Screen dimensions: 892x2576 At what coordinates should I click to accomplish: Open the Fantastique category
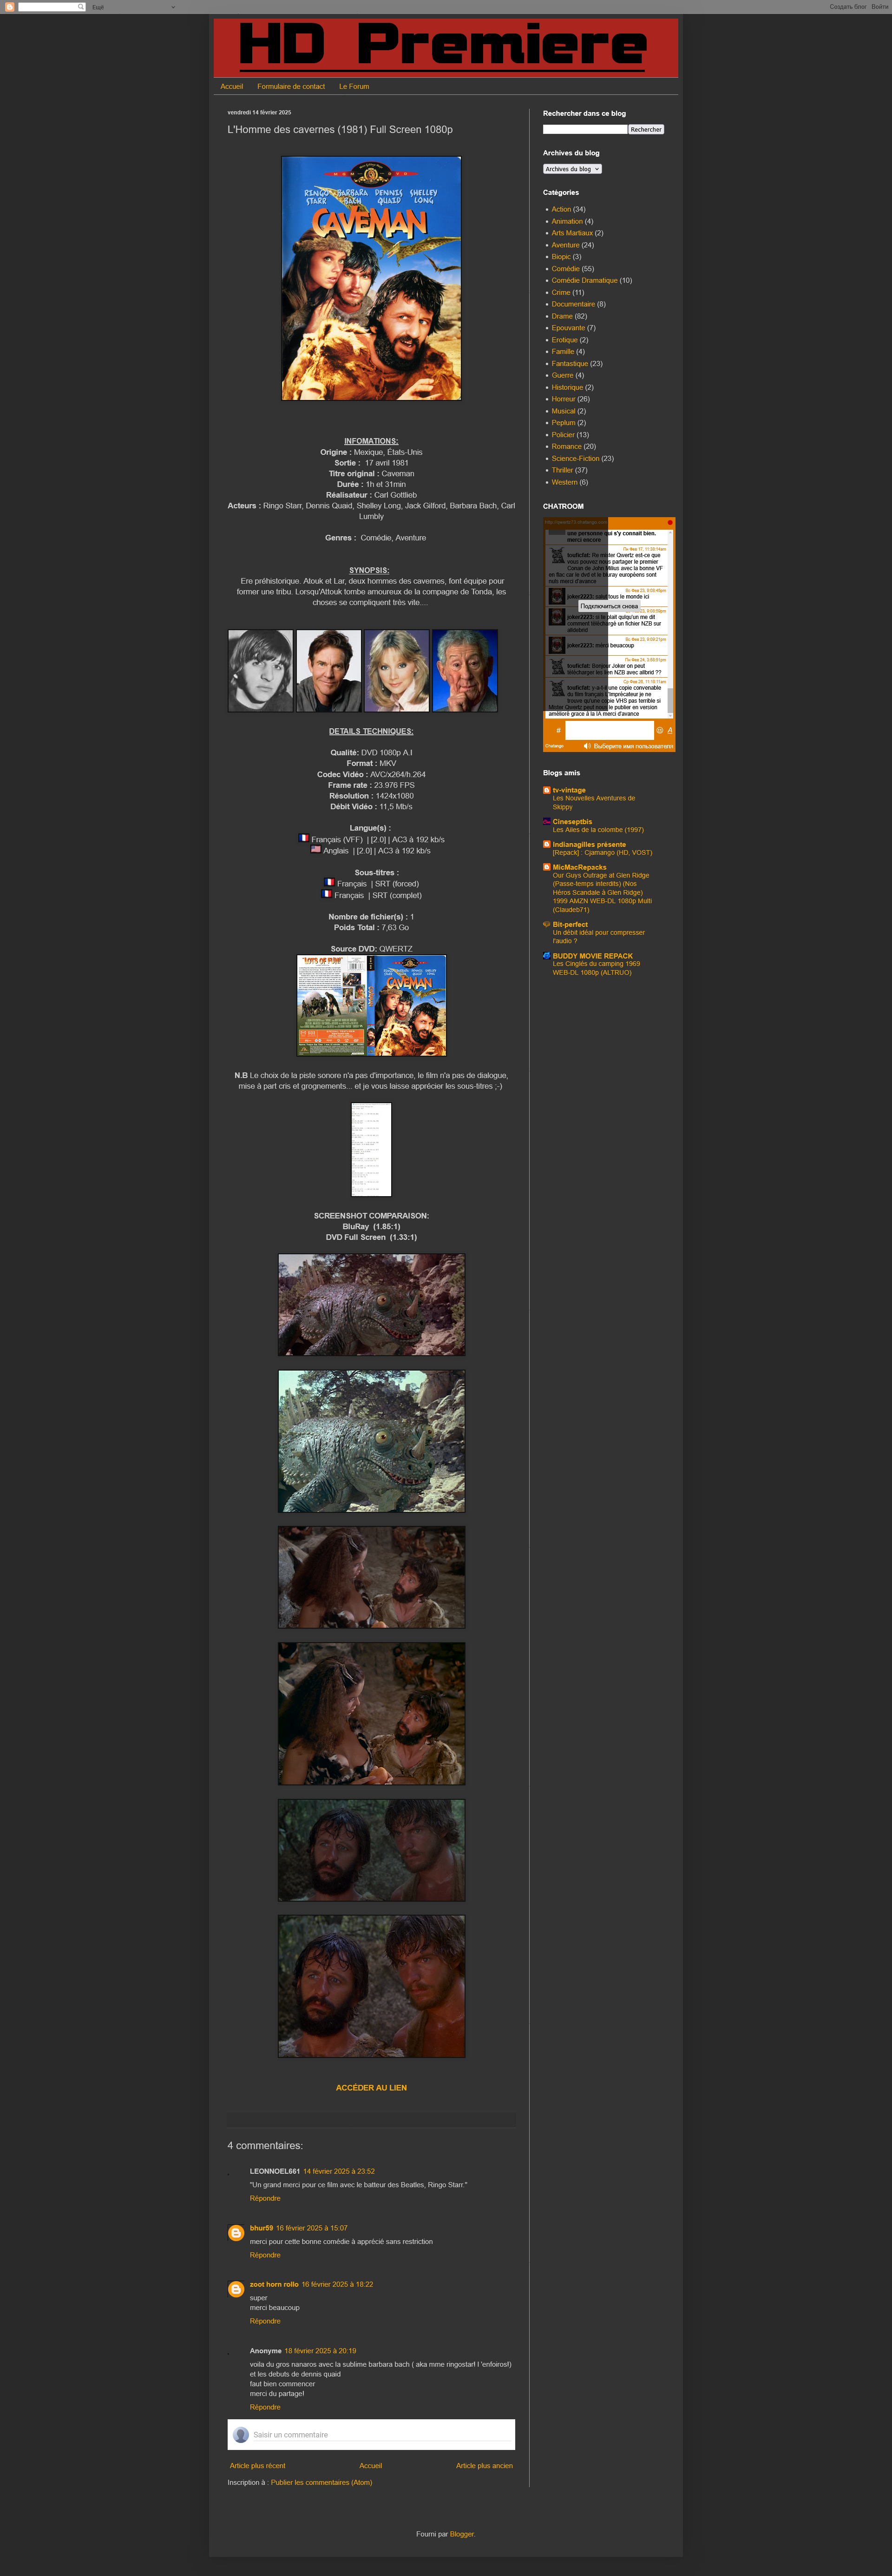point(570,364)
